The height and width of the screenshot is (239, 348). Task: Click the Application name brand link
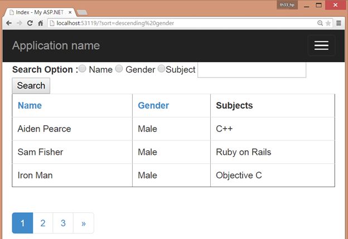(56, 46)
